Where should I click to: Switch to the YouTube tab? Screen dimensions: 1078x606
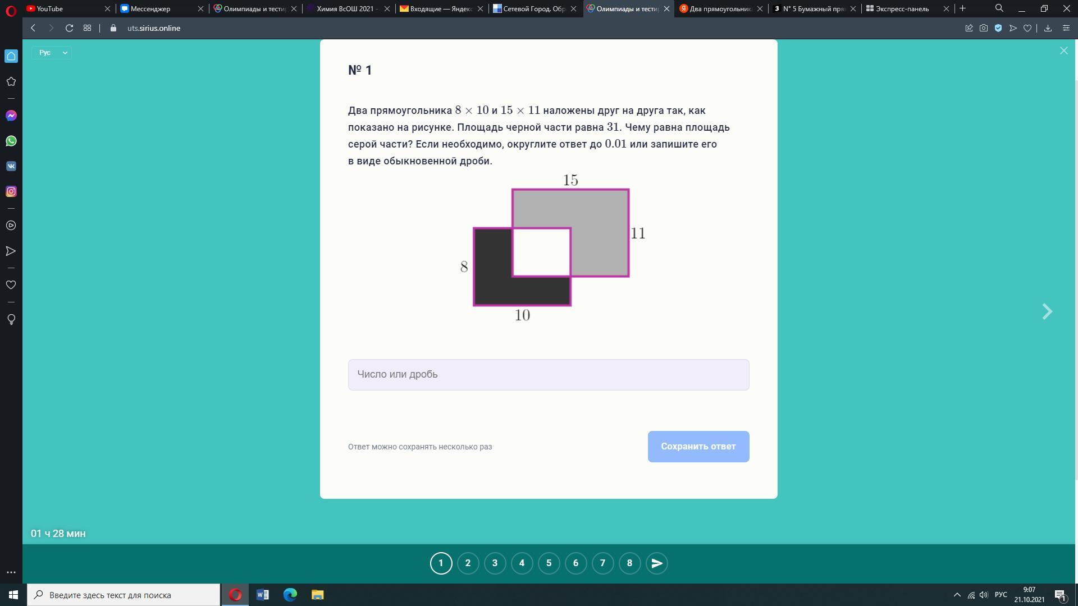click(x=62, y=8)
